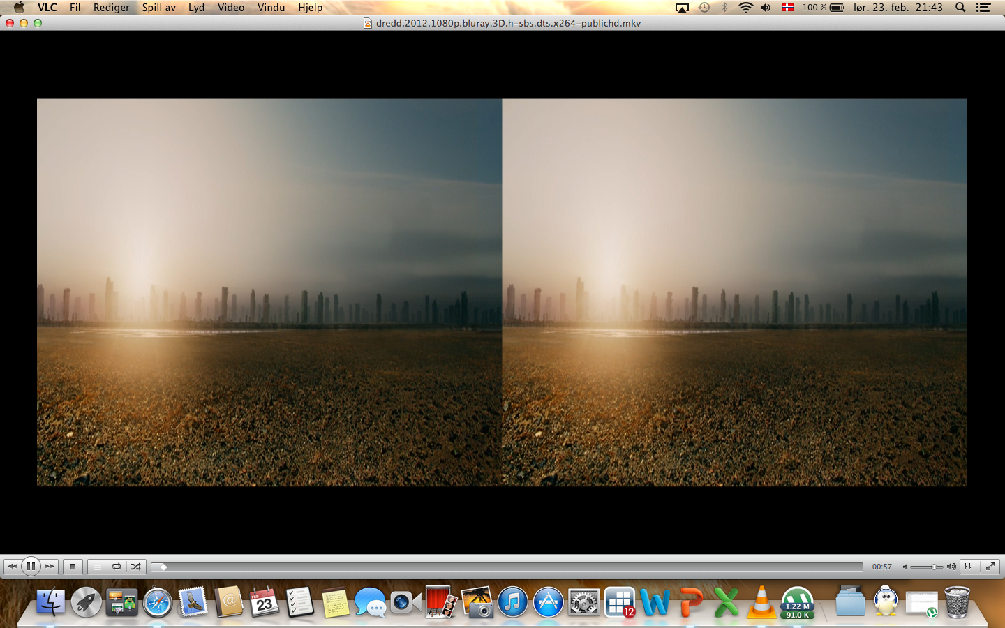Open the VLC application menu
This screenshot has width=1005, height=628.
47,8
